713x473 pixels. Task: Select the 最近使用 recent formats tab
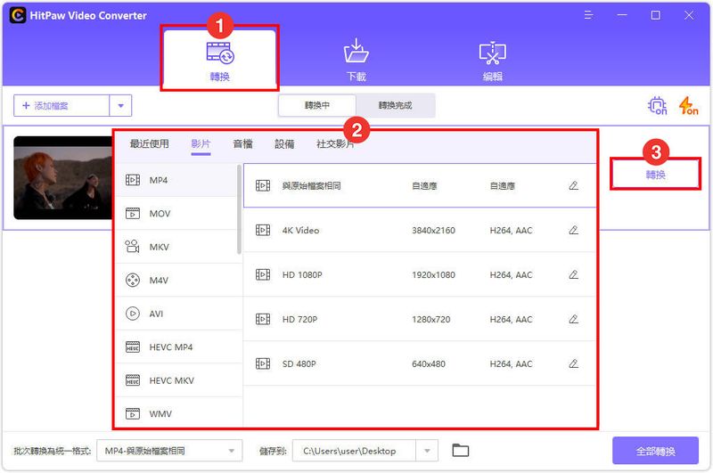click(149, 144)
